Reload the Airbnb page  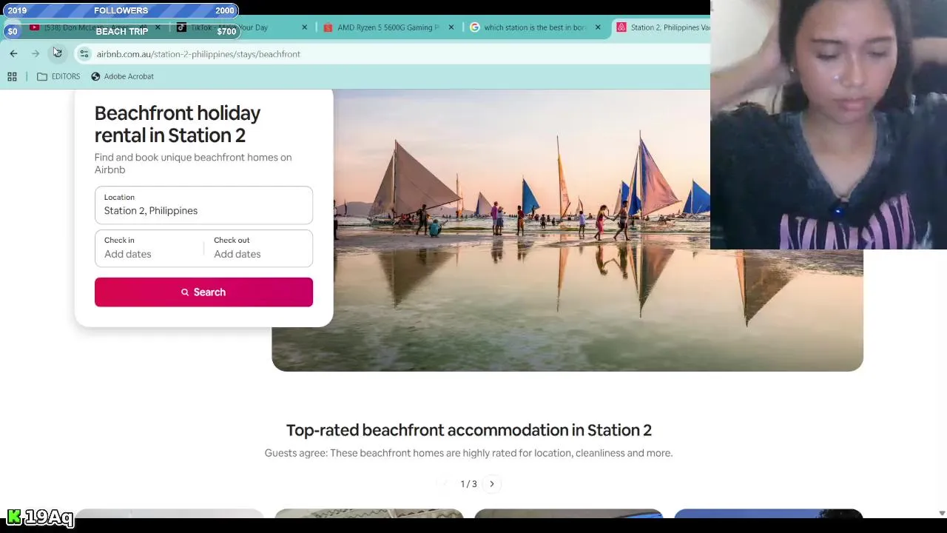[x=58, y=53]
